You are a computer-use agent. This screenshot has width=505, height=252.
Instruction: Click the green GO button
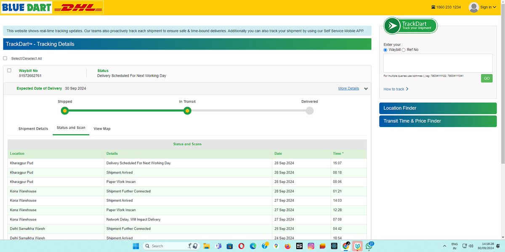point(487,78)
